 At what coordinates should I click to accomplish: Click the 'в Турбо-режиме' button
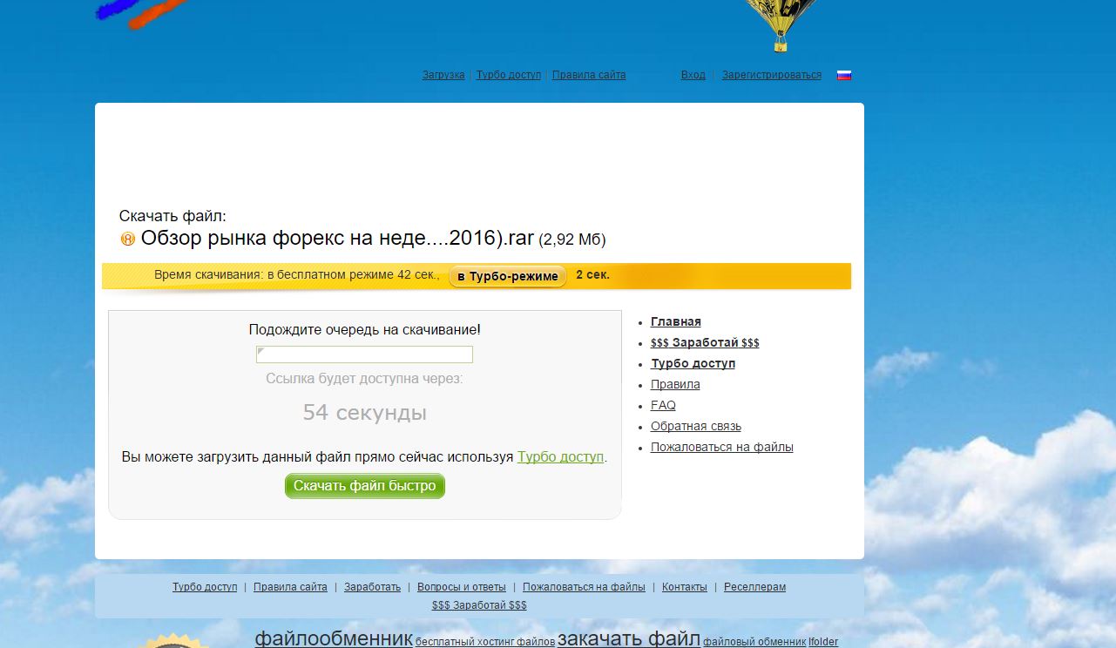508,276
